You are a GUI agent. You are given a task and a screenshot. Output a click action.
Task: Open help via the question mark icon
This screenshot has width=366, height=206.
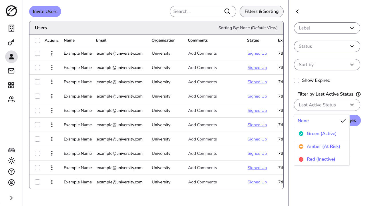(11, 172)
